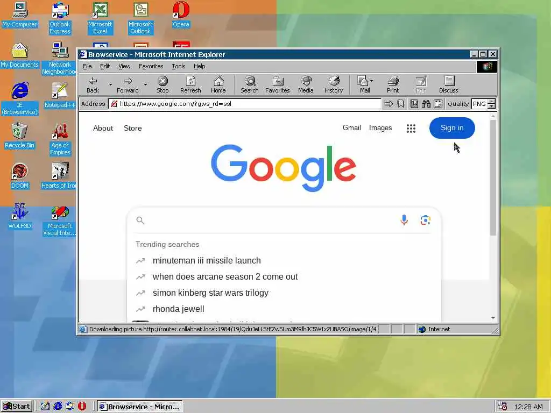Image resolution: width=551 pixels, height=413 pixels.
Task: Click the scrollbar down arrow
Action: [493, 317]
